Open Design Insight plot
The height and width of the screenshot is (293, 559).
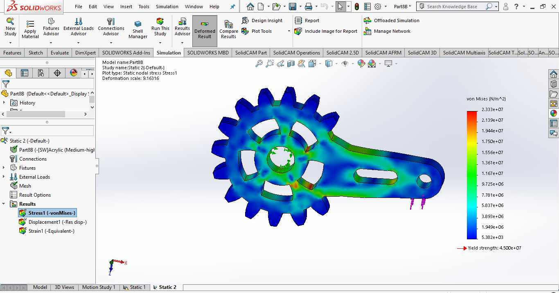[x=262, y=20]
